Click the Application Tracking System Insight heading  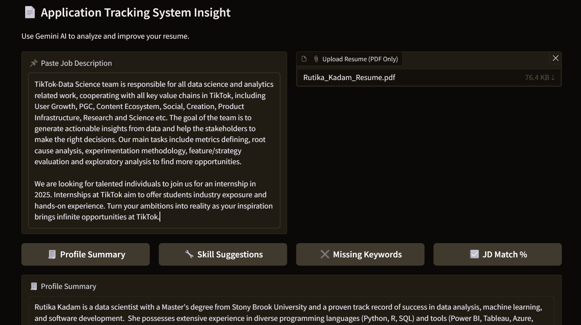point(135,12)
